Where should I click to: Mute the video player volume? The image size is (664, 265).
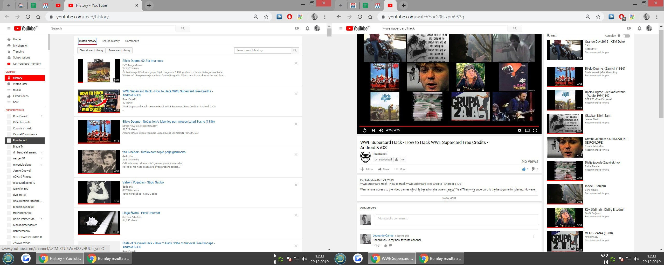(x=381, y=130)
